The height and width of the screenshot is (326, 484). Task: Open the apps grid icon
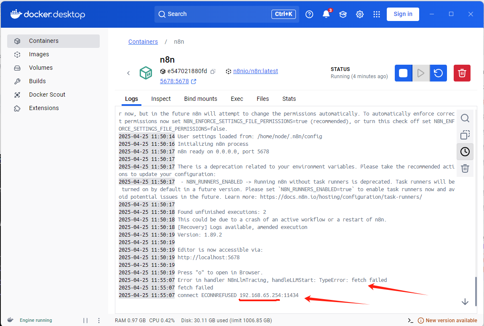click(376, 14)
